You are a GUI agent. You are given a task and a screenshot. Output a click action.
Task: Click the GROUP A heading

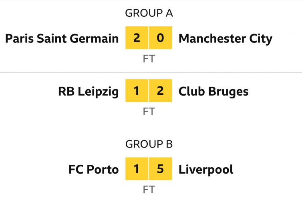[x=149, y=13]
